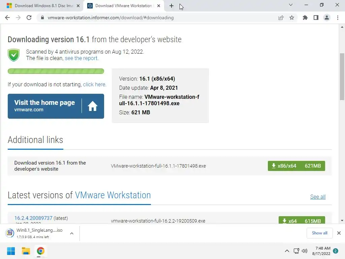This screenshot has width=345, height=259.
Task: Click the Chrome taskbar icon
Action: coord(40,251)
